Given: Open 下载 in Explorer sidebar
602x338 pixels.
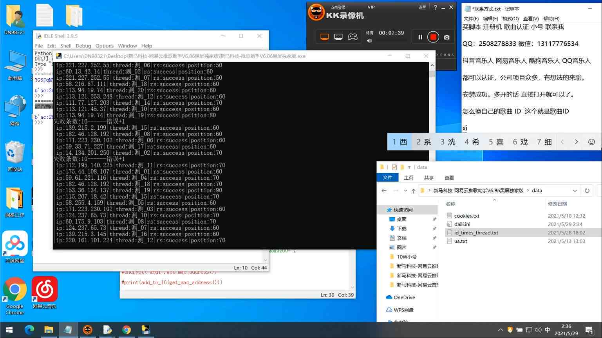Looking at the screenshot, I should point(401,229).
